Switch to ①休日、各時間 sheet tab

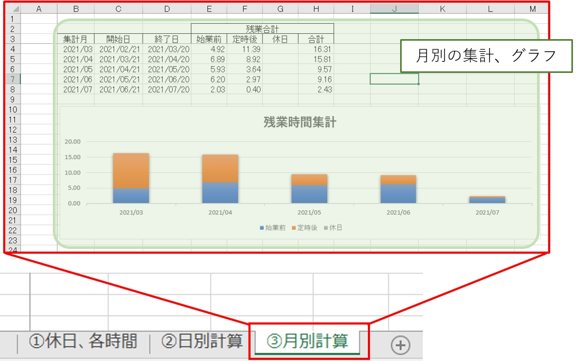tap(83, 341)
